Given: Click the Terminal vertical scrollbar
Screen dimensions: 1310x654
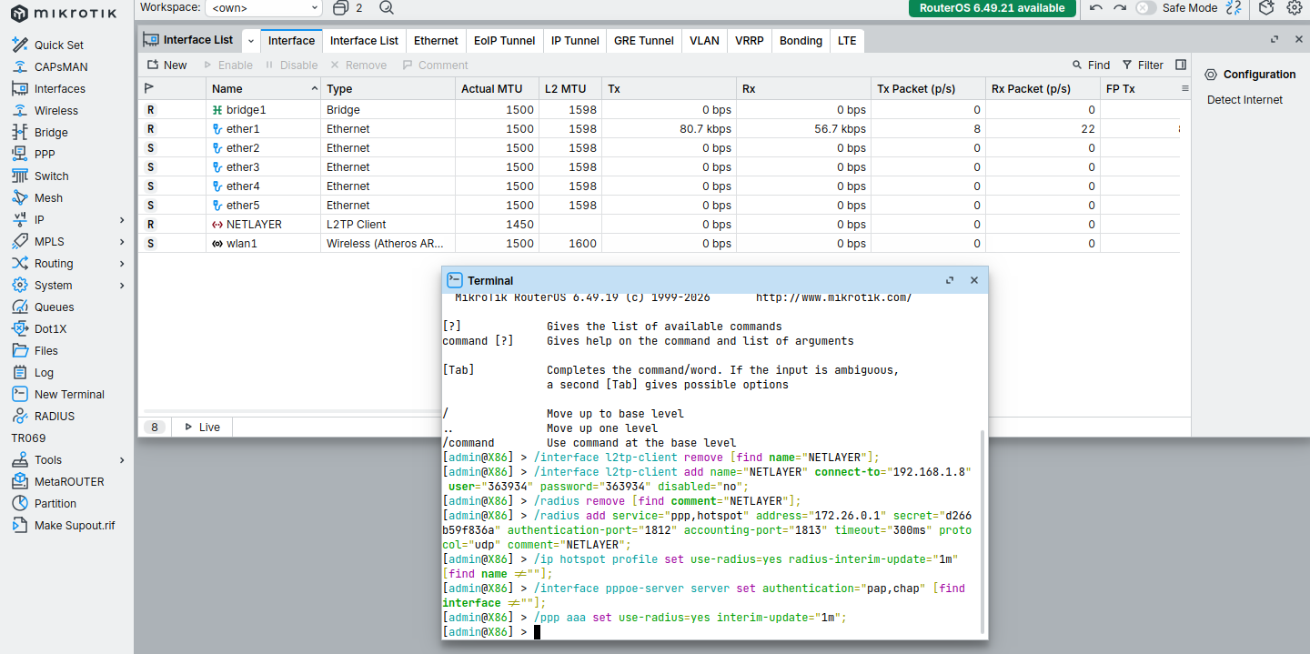Looking at the screenshot, I should tap(982, 532).
